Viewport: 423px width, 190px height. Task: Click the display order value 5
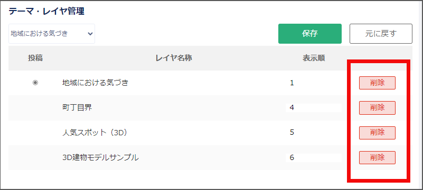pyautogui.click(x=292, y=133)
